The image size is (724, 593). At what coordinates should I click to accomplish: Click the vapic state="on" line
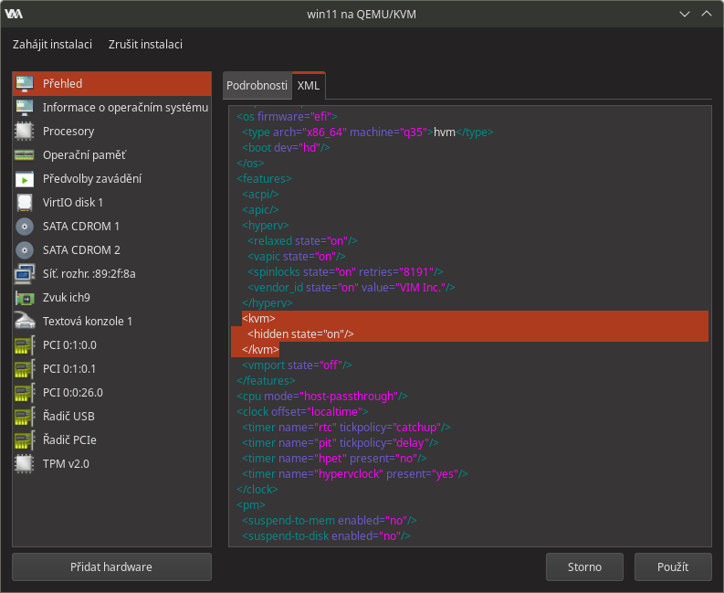click(297, 257)
